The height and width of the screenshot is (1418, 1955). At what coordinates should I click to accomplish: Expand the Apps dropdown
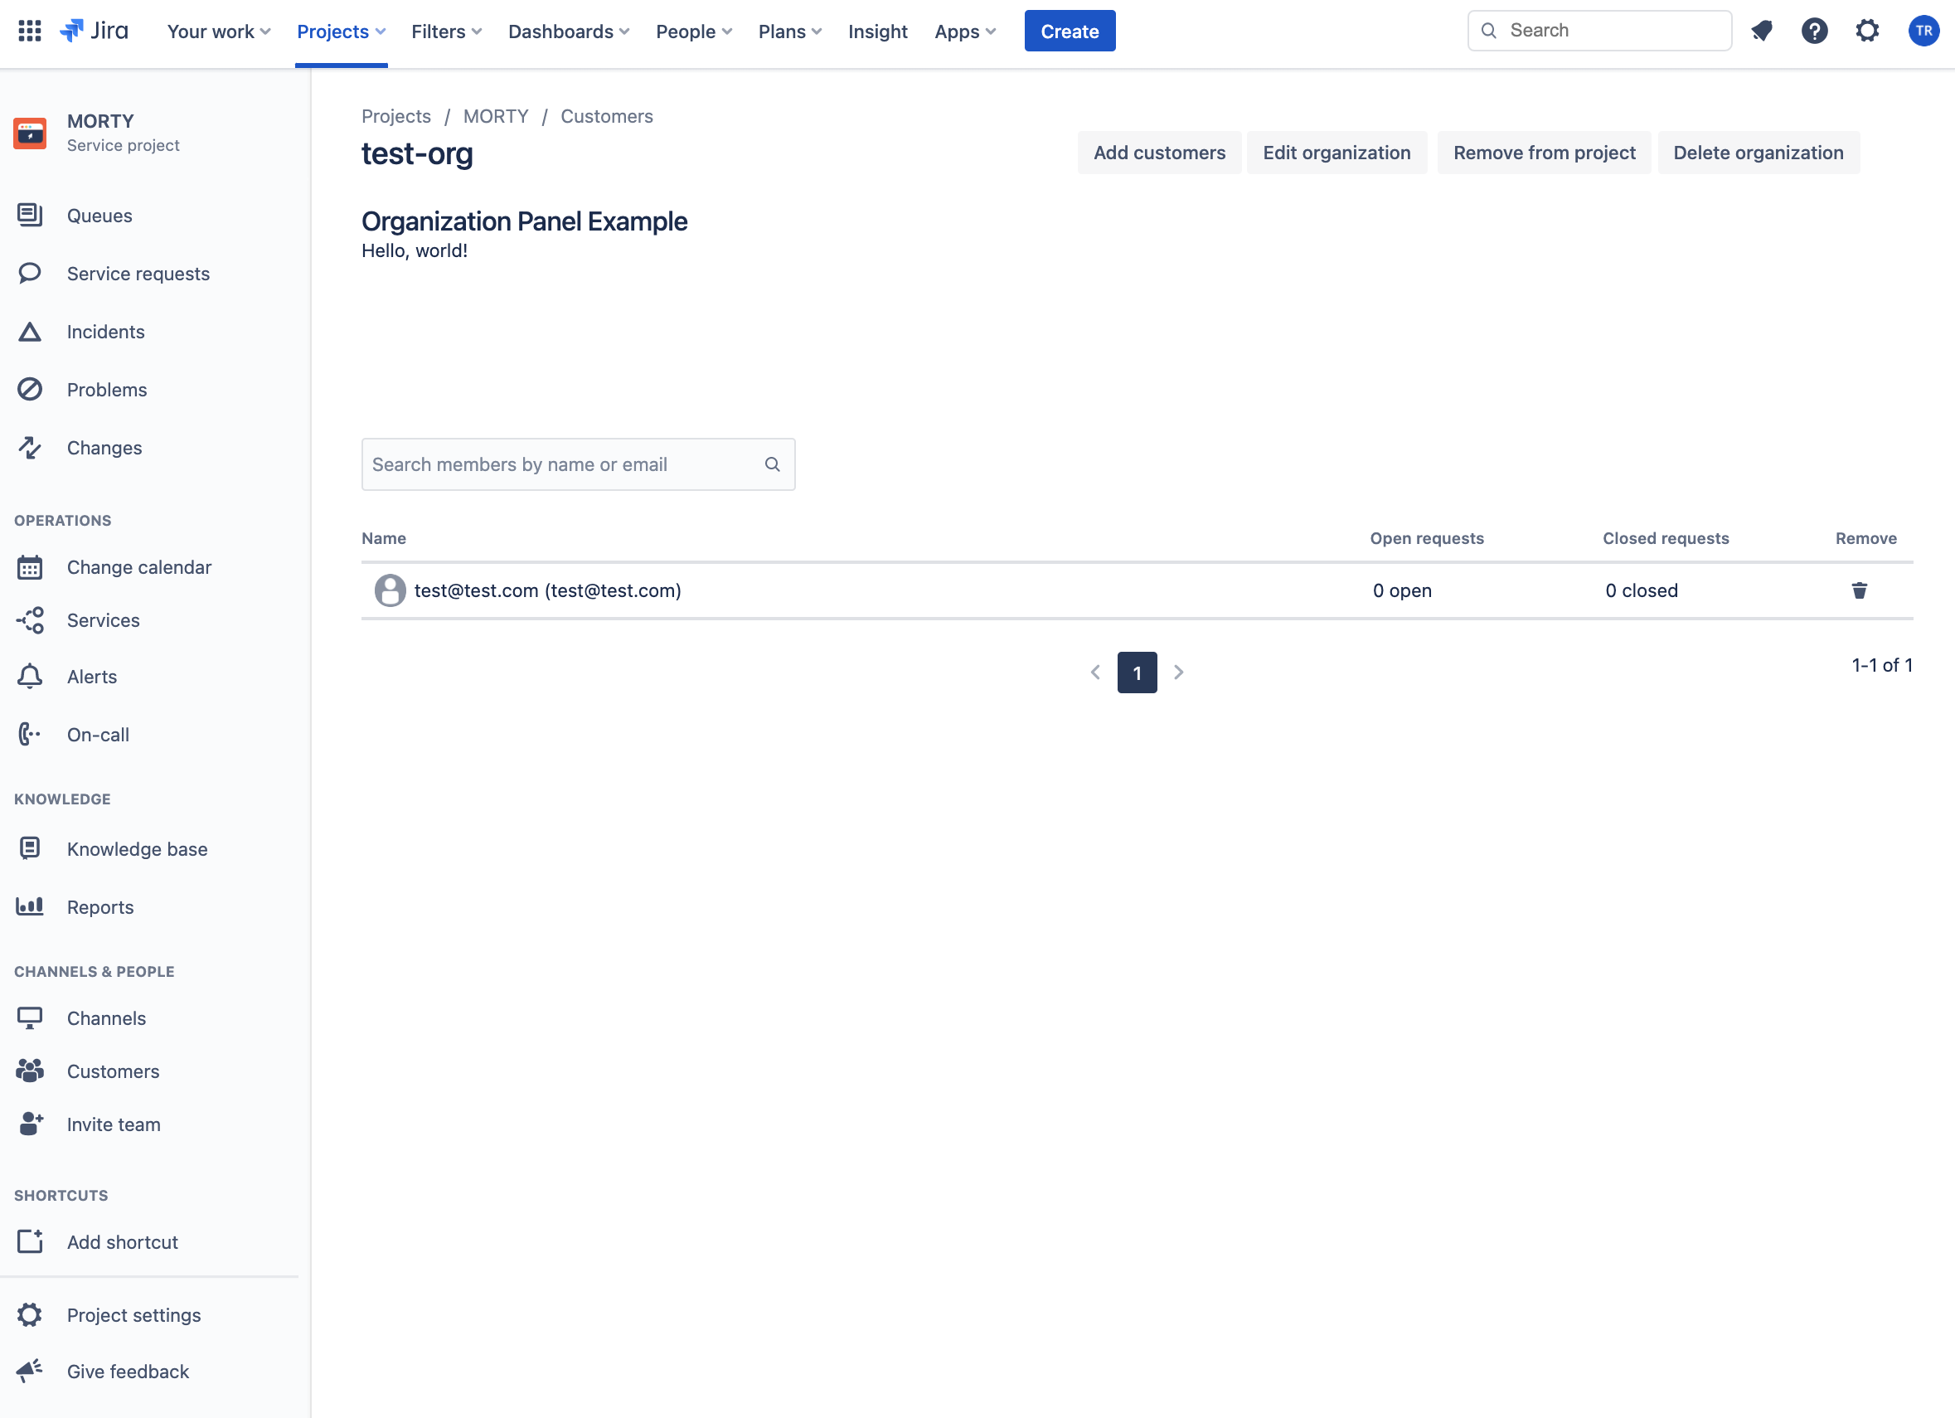963,31
